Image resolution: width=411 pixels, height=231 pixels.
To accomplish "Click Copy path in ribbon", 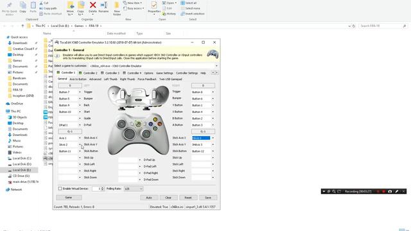I will click(x=48, y=8).
